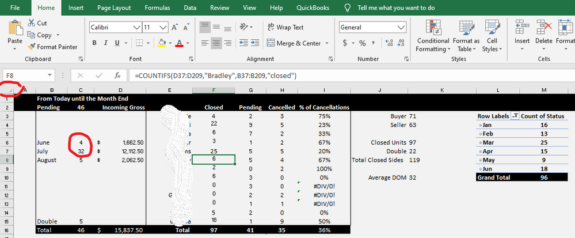
Task: Switch to the Page Layout tab
Action: [114, 7]
